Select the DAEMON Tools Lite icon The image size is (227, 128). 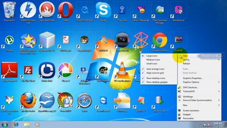pyautogui.click(x=28, y=10)
